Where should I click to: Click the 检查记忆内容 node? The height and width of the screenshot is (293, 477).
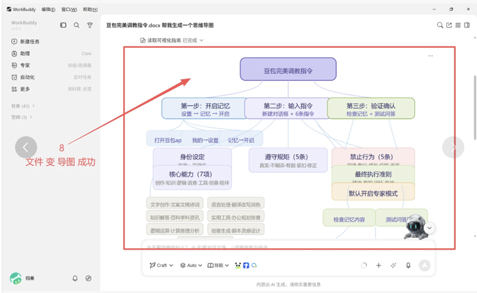(x=349, y=218)
